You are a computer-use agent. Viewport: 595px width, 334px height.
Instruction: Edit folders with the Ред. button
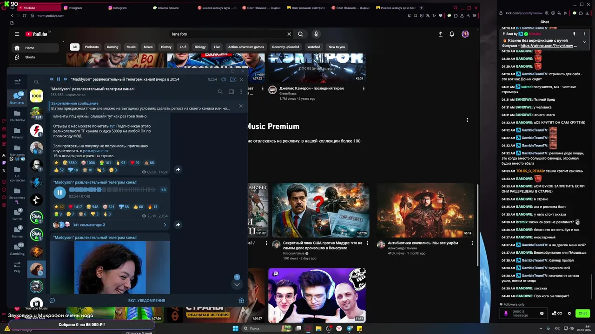pos(17,267)
